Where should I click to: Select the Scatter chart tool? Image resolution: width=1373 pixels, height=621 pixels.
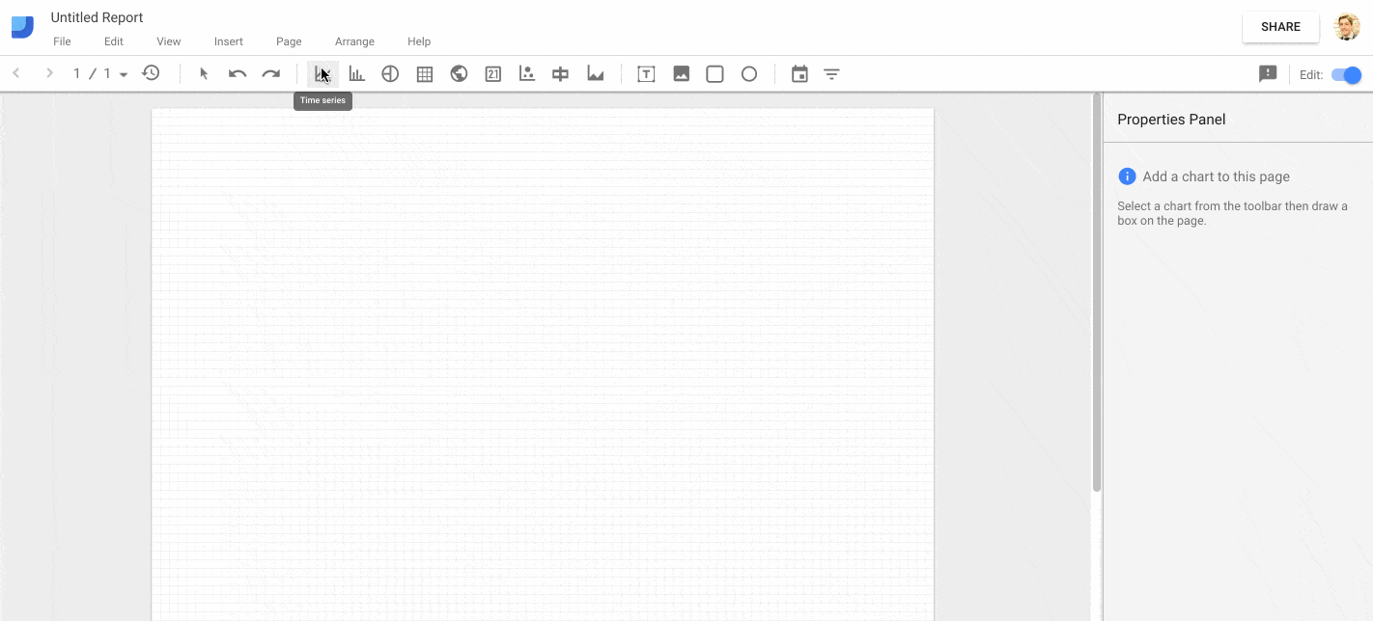point(526,73)
